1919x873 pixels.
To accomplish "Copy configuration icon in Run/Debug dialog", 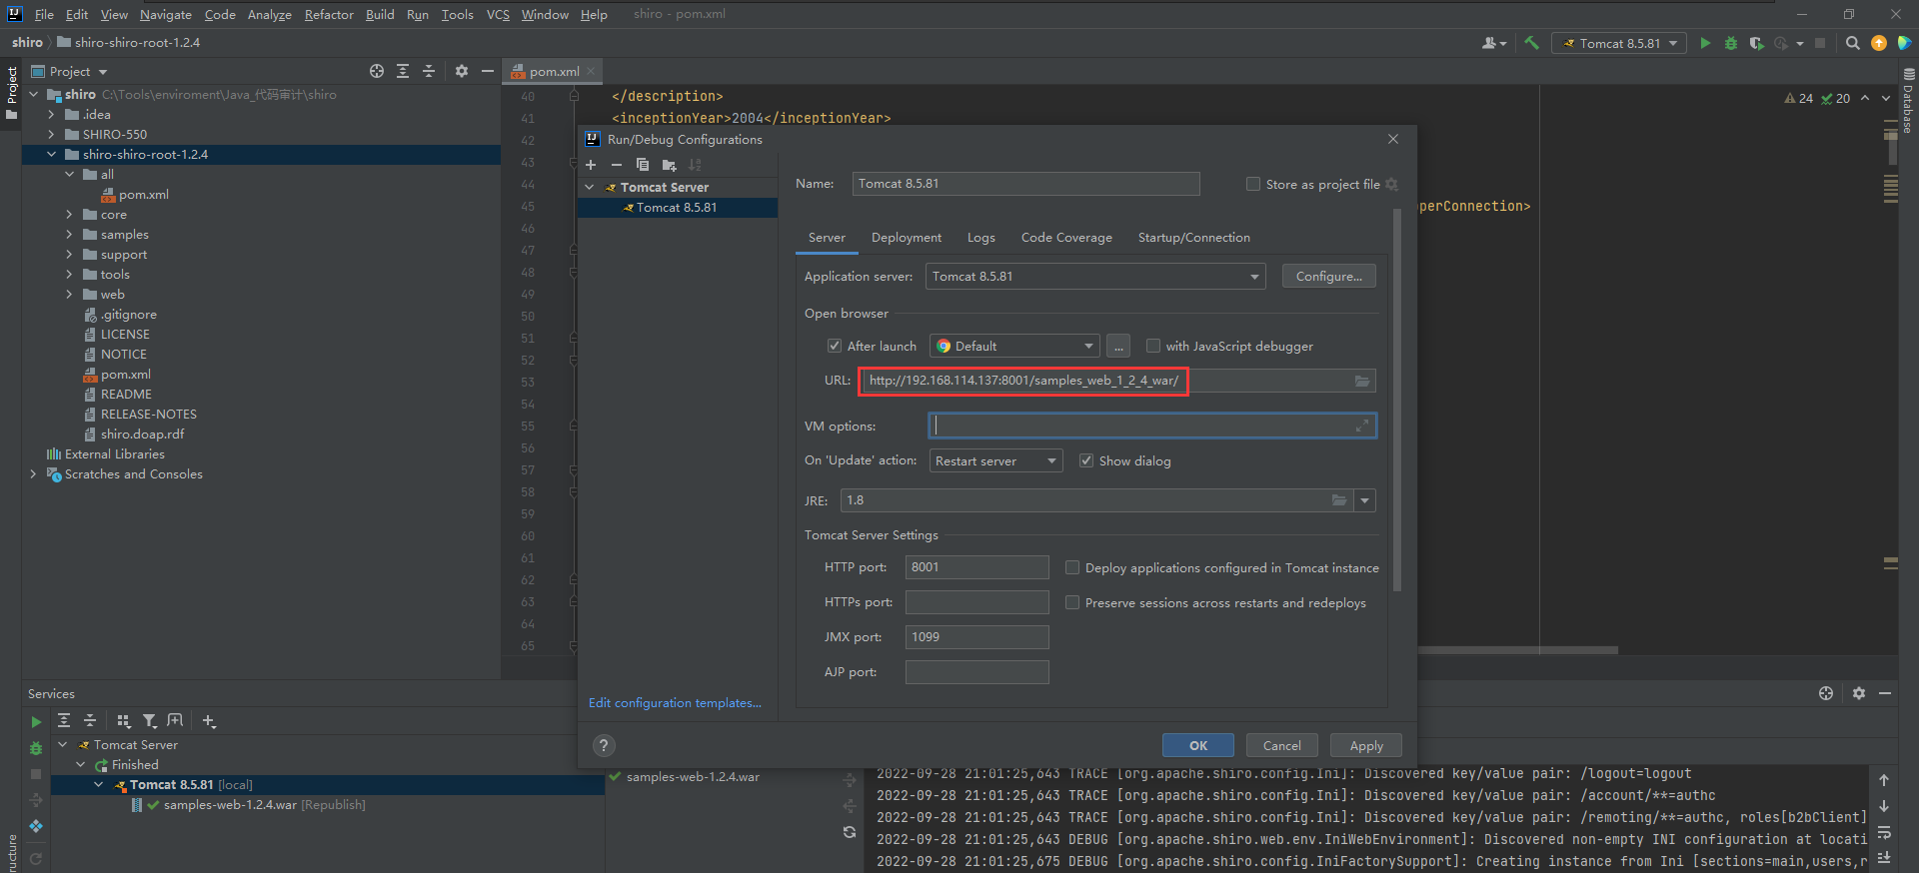I will tap(643, 165).
